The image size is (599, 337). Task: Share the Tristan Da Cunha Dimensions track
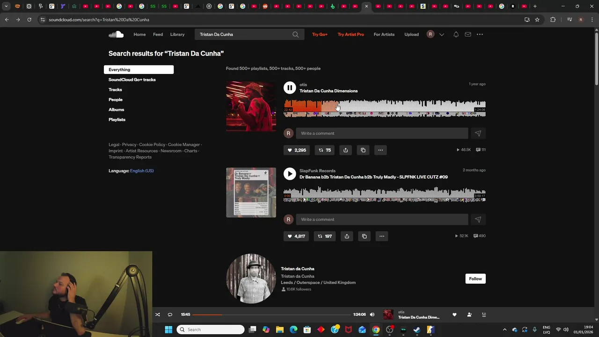pos(345,150)
